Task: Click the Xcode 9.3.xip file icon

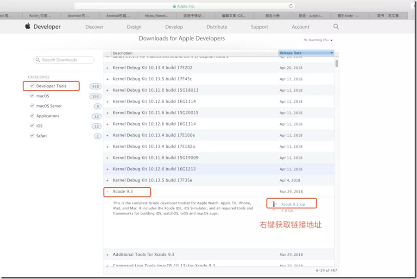Action: tap(274, 204)
